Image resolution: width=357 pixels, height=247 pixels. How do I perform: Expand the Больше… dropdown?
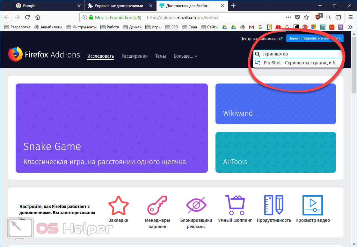pyautogui.click(x=185, y=56)
